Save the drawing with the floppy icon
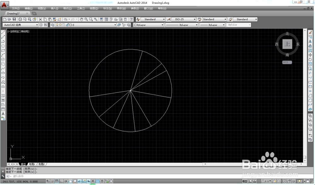This screenshot has height=185, width=315. (x=14, y=19)
